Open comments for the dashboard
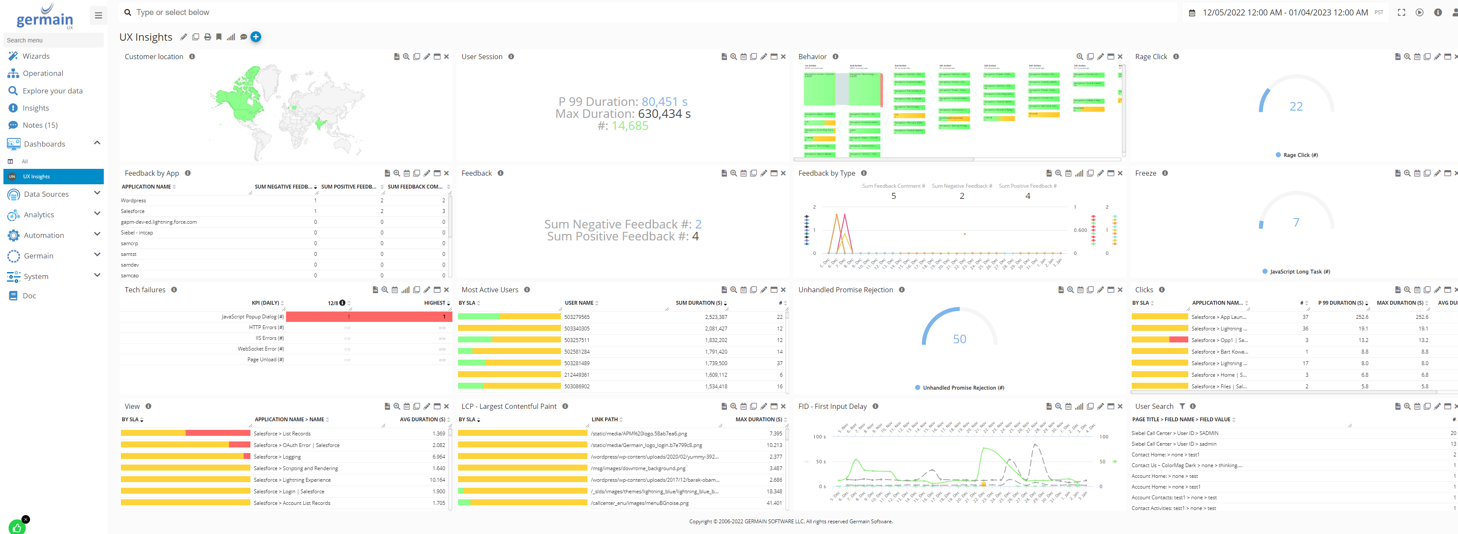1458x534 pixels. click(x=244, y=36)
